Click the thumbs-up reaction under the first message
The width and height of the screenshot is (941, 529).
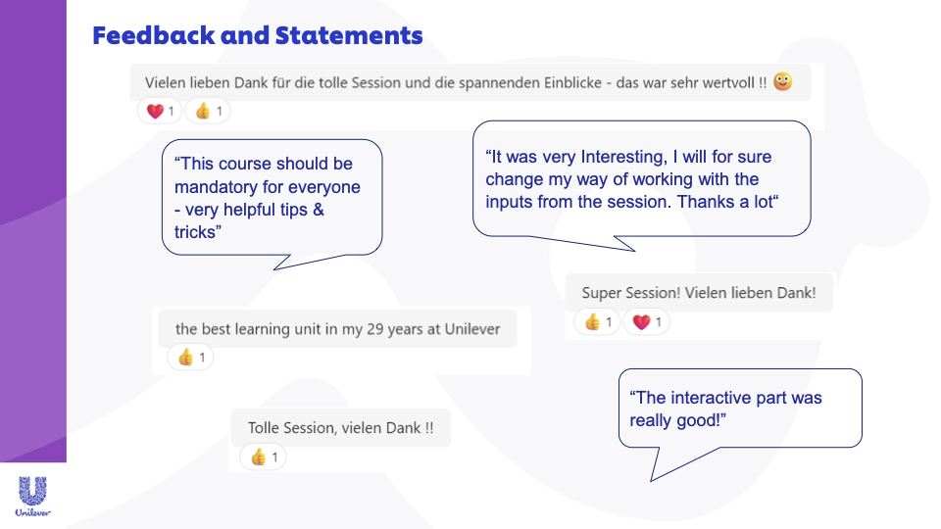[208, 112]
